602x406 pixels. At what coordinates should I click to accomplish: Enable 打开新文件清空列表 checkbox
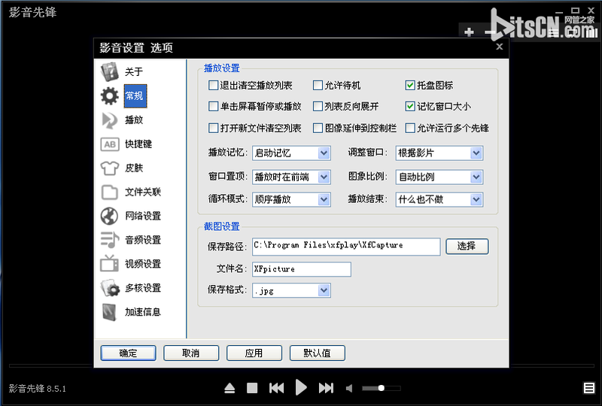[x=213, y=128]
